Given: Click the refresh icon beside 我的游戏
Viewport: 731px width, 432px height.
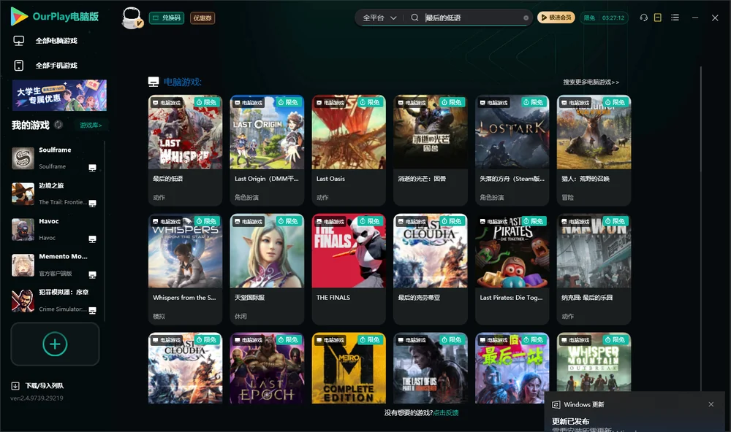Looking at the screenshot, I should [x=58, y=125].
